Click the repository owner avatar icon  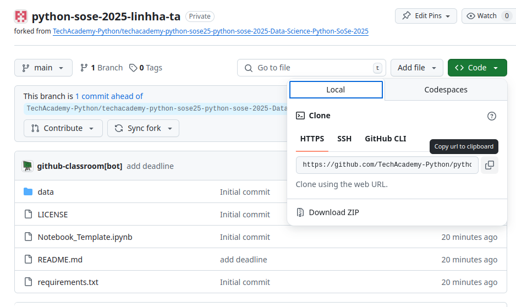point(21,16)
